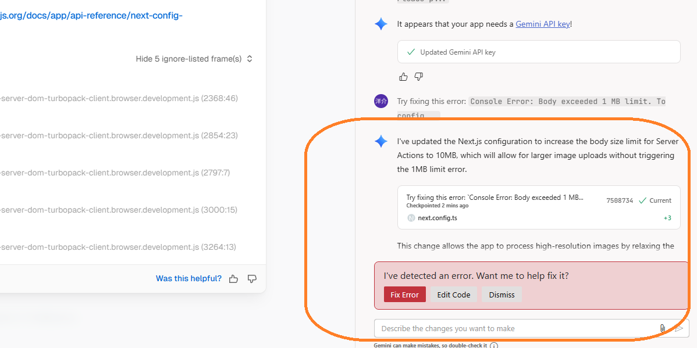Give thumbs up to 'Was this helpful?'
The image size is (697, 348).
pyautogui.click(x=233, y=279)
